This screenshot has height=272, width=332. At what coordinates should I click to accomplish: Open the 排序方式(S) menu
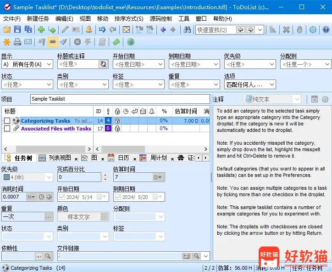129,19
